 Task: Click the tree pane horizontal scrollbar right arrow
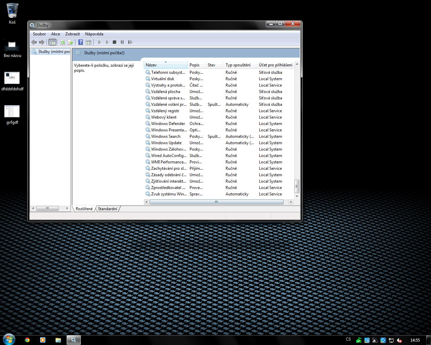67,208
